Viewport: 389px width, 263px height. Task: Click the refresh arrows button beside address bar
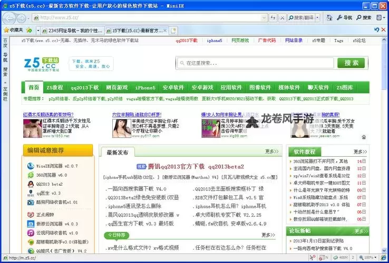(273, 17)
